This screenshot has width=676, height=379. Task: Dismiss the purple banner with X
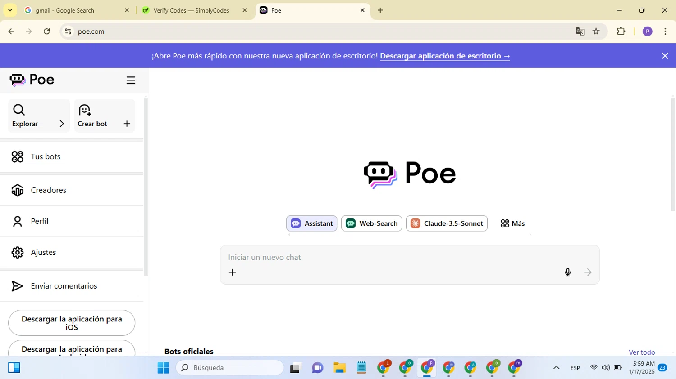pos(665,56)
